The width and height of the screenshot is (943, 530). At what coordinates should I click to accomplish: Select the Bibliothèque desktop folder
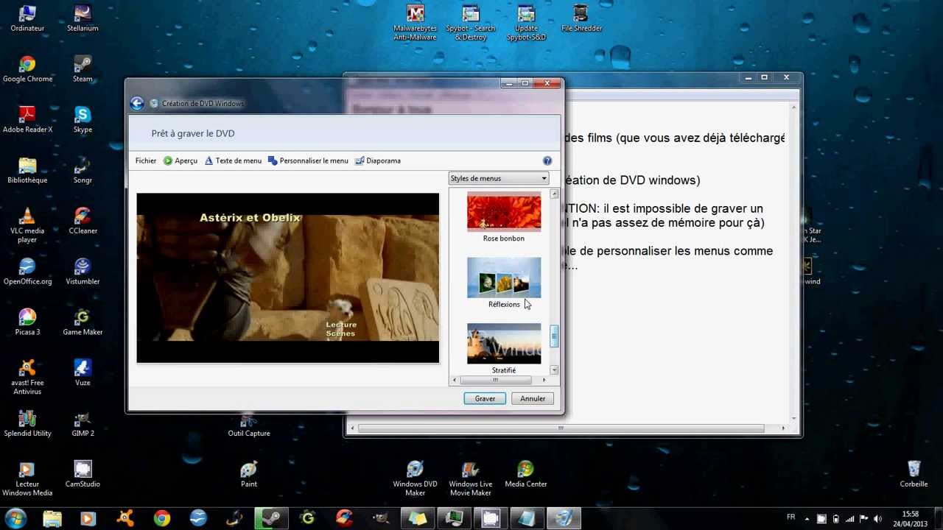pos(27,171)
